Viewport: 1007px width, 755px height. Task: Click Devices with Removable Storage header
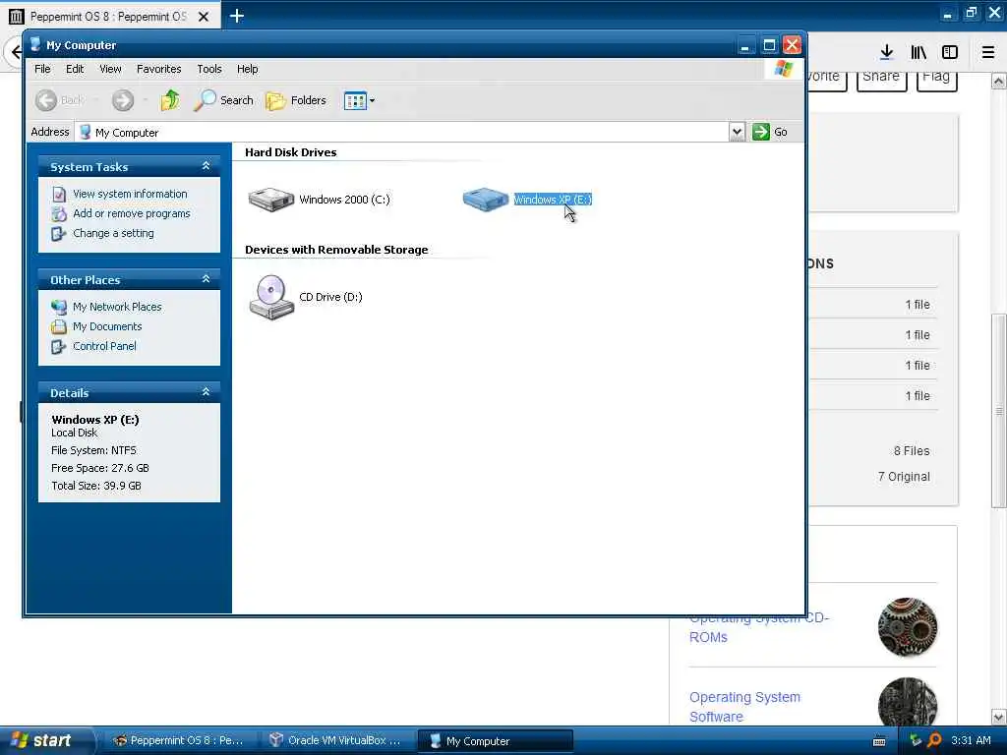click(336, 250)
